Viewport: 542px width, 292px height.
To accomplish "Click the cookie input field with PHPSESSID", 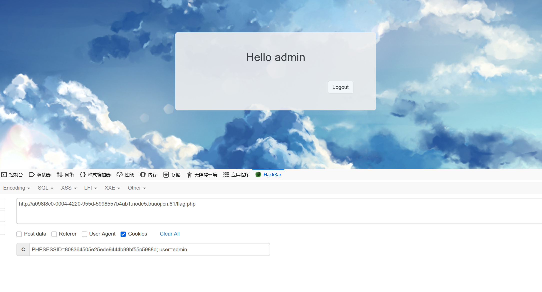I will pos(150,250).
